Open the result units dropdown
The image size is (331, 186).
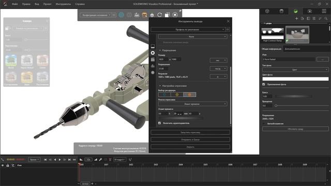(x=218, y=76)
